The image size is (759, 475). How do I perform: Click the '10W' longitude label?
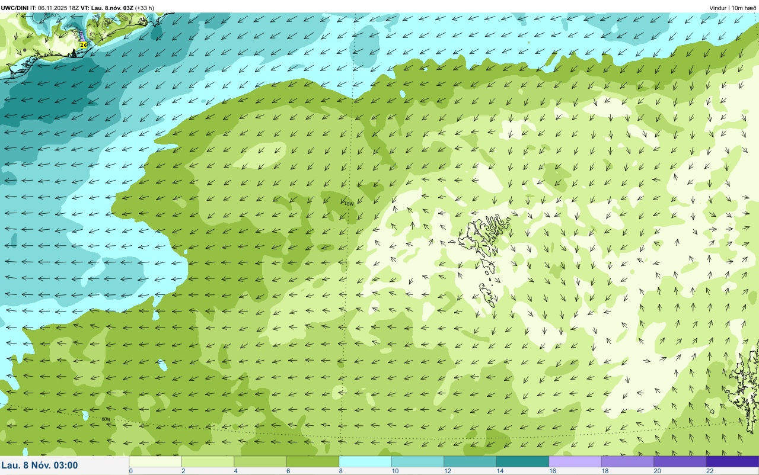pyautogui.click(x=349, y=203)
